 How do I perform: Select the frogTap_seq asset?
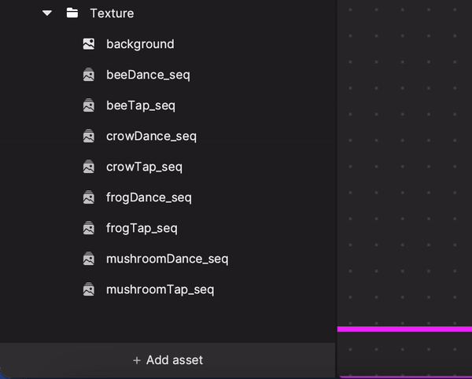[x=142, y=228]
